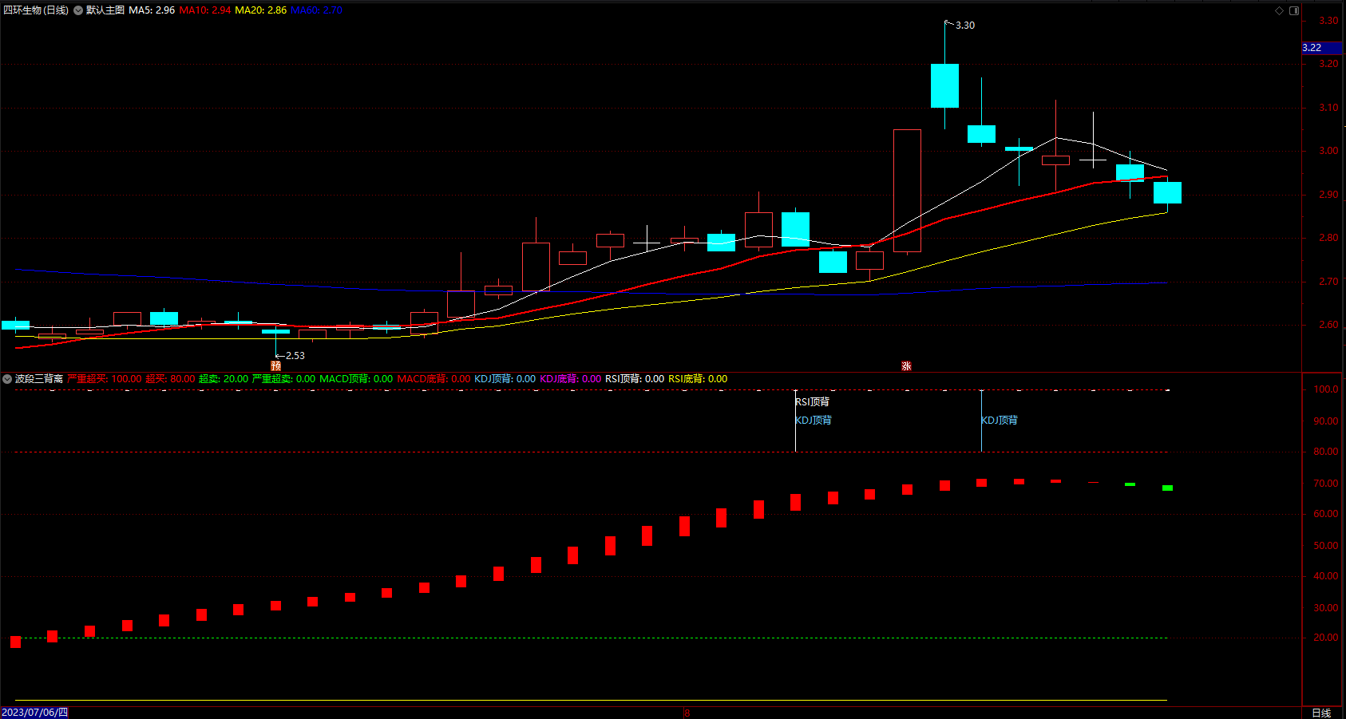Click the 超卖: 20.00 label
This screenshot has width=1346, height=719.
pos(224,379)
